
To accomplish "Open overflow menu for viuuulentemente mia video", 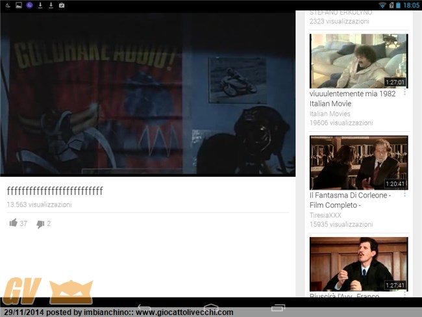I will tap(404, 92).
